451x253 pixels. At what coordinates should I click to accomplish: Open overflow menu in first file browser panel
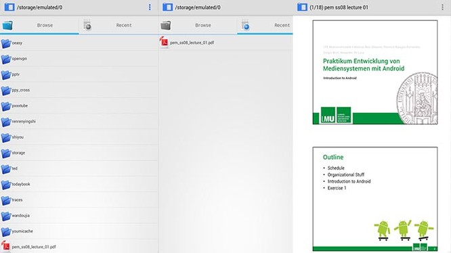point(150,7)
